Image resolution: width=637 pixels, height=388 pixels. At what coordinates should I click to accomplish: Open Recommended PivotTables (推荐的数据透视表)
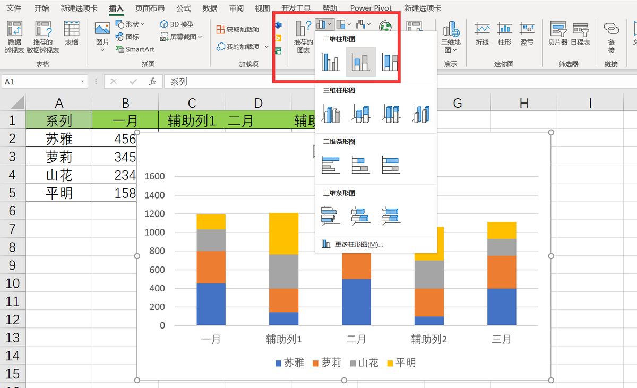pos(42,37)
